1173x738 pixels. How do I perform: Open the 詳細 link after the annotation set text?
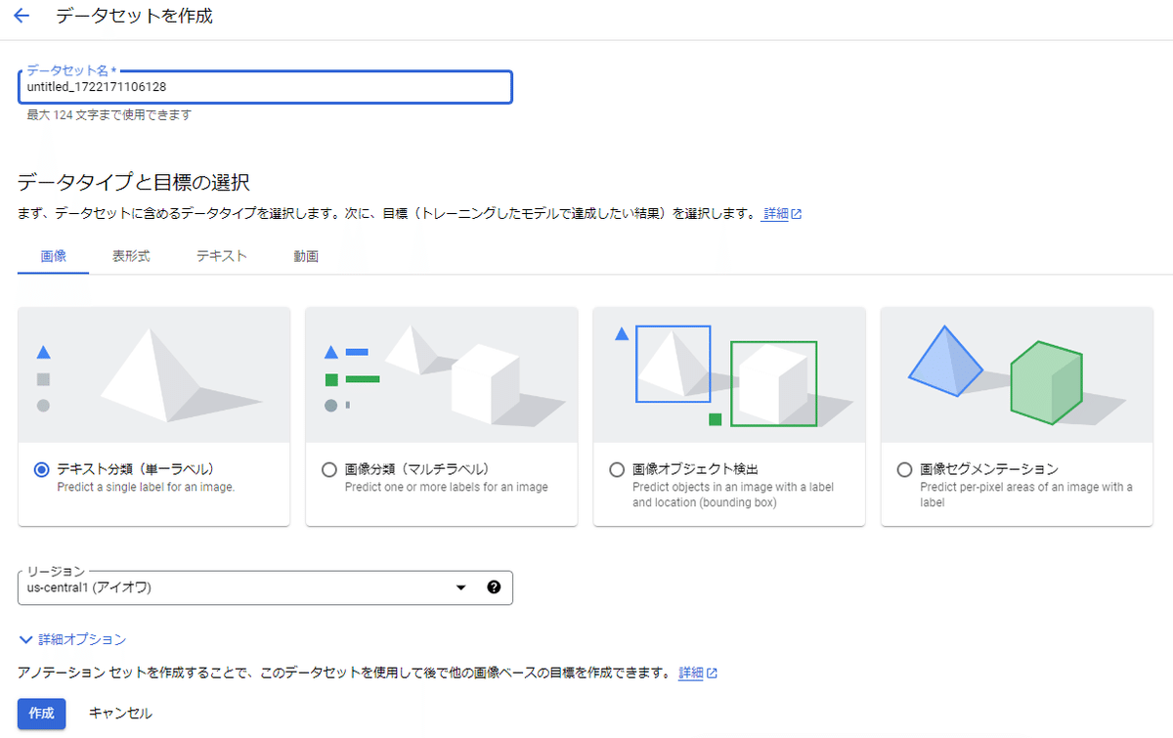[x=690, y=673]
